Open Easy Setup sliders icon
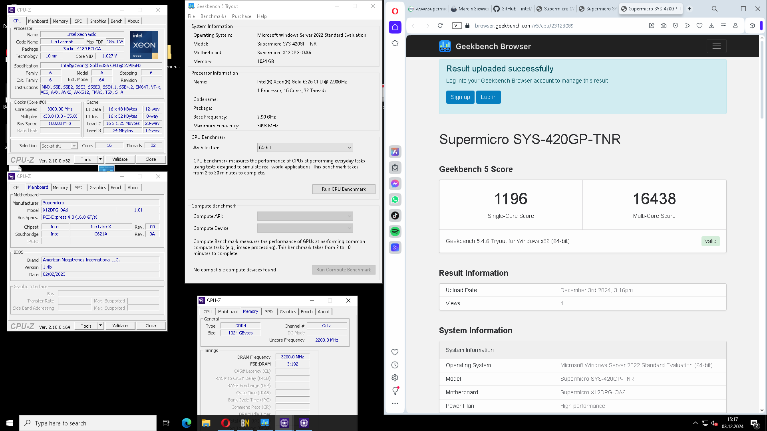The width and height of the screenshot is (767, 431). pyautogui.click(x=723, y=26)
